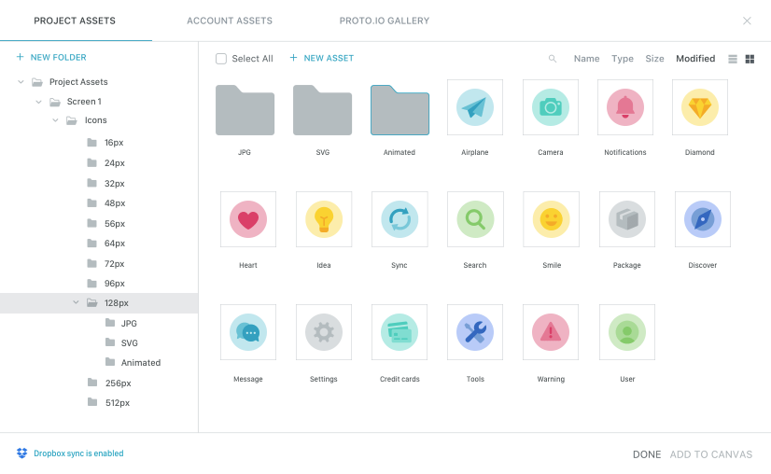
Task: Create a new folder
Action: [x=51, y=58]
